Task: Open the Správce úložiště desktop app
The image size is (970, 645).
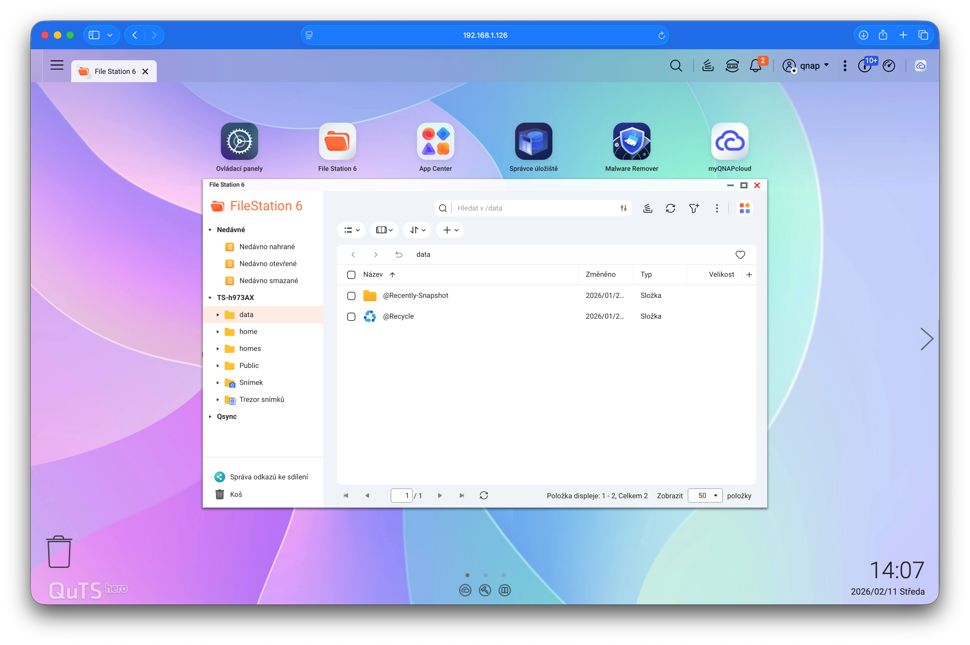Action: tap(533, 142)
